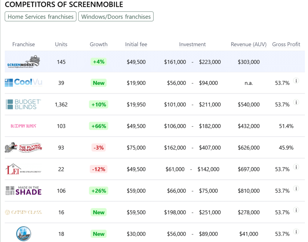
Task: Open Windows/Doors franchises category
Action: tap(116, 17)
